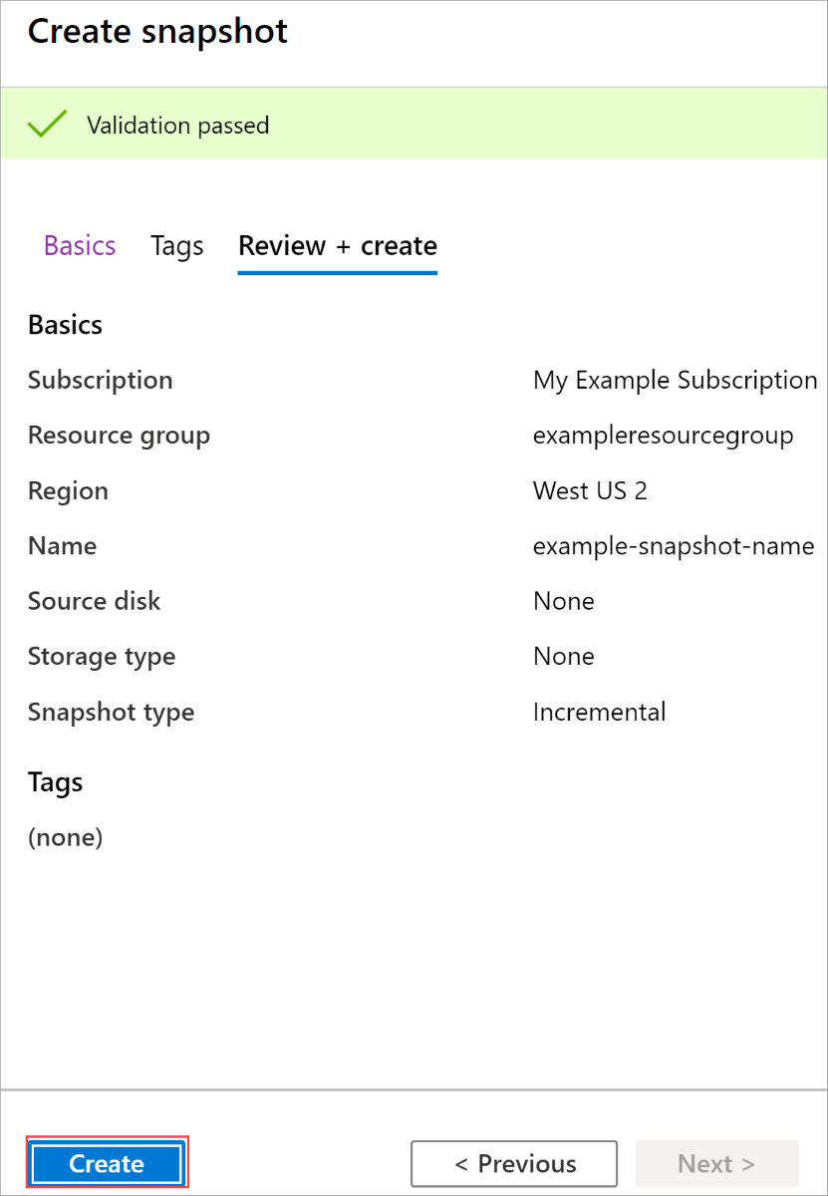Select the Review + create tab
The height and width of the screenshot is (1196, 828).
click(337, 246)
